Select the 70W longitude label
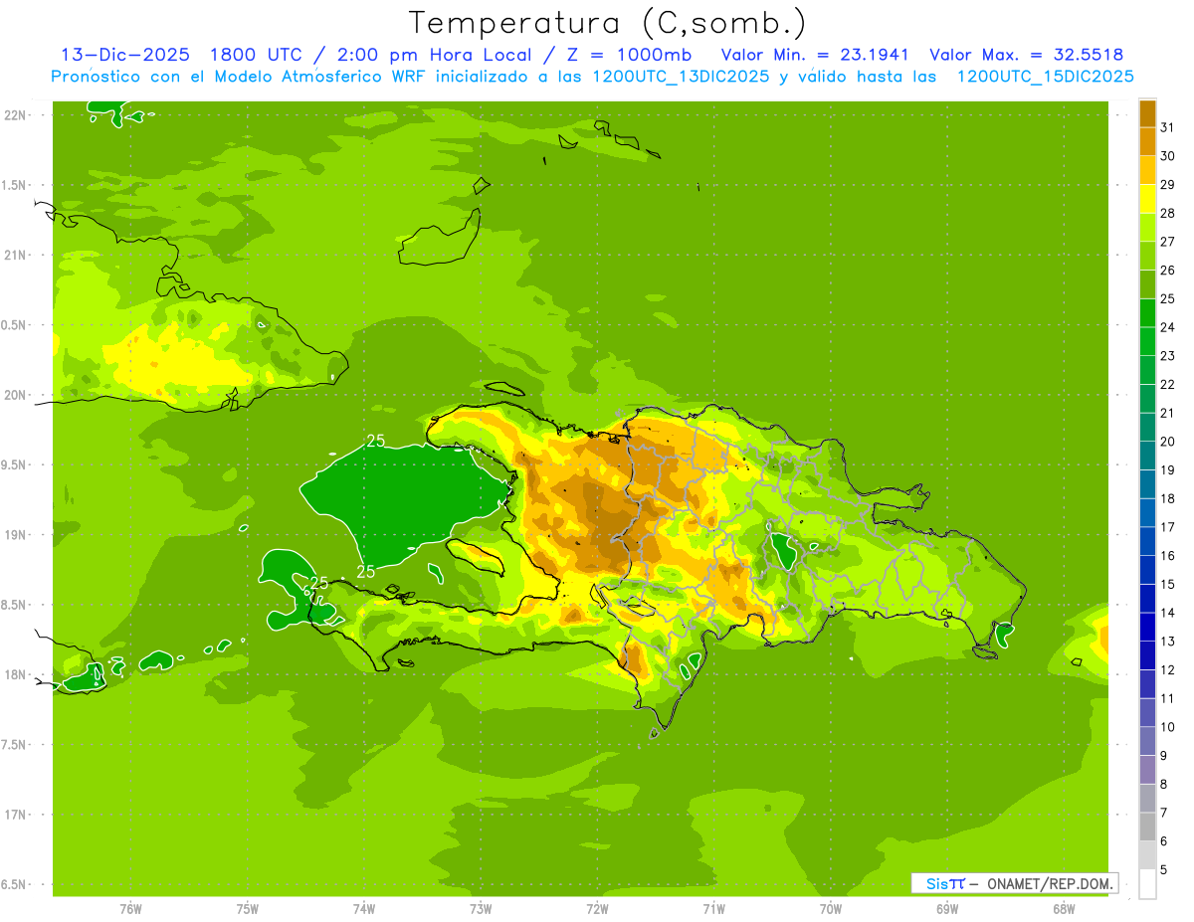The image size is (1194, 922). [x=831, y=909]
